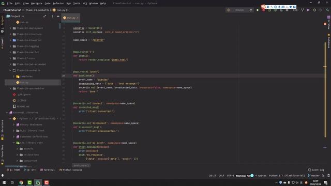Image resolution: width=331 pixels, height=186 pixels.
Task: Toggle Commit side tool window tab
Action: tap(2, 43)
